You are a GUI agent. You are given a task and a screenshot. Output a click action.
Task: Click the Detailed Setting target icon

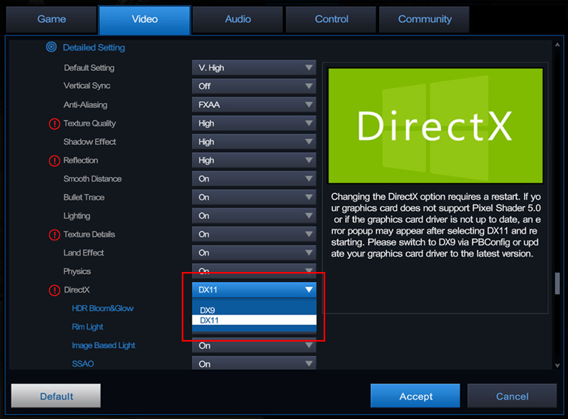[51, 47]
